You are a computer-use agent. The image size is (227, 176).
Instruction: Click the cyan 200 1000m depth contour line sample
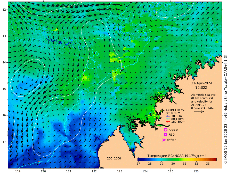(x=111, y=161)
